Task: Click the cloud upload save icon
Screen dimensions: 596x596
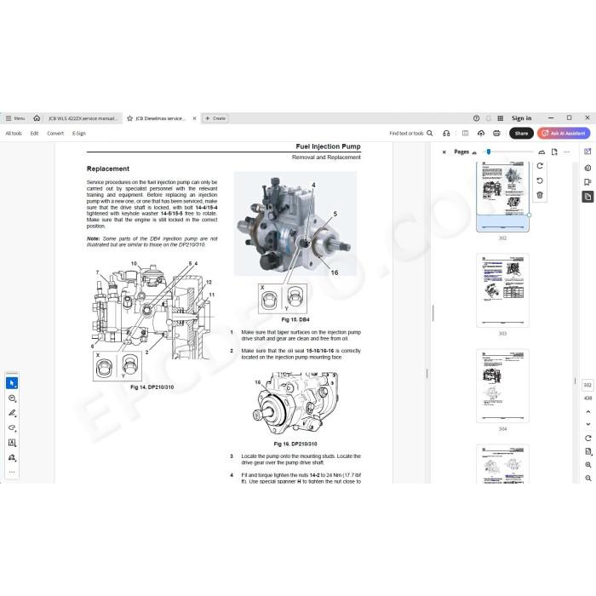Action: coord(481,134)
